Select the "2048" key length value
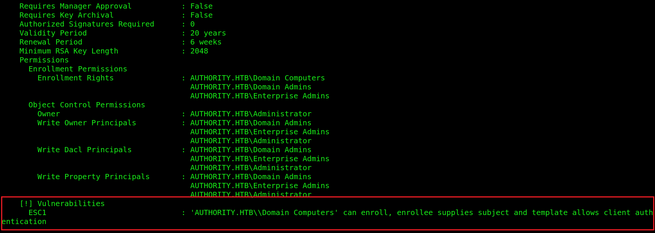This screenshot has height=233, width=655. 199,51
